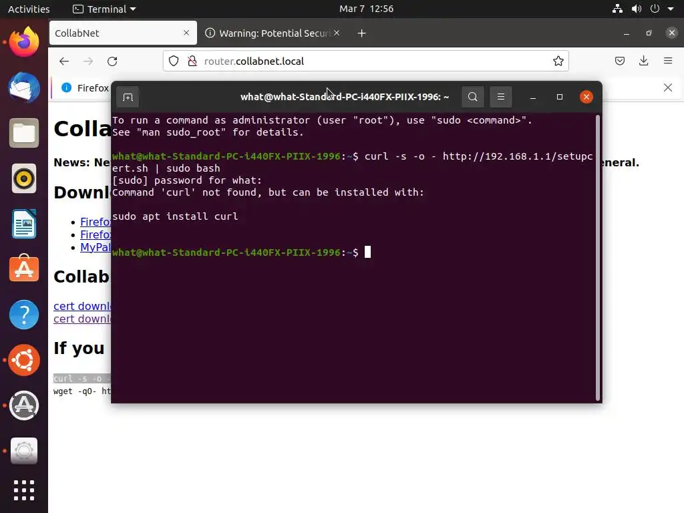Click the terminal scrollbar
Viewport: 684px width, 513px height.
tap(598, 257)
